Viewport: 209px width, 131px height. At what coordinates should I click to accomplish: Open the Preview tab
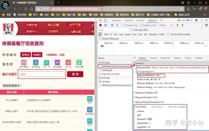pyautogui.click(x=154, y=58)
